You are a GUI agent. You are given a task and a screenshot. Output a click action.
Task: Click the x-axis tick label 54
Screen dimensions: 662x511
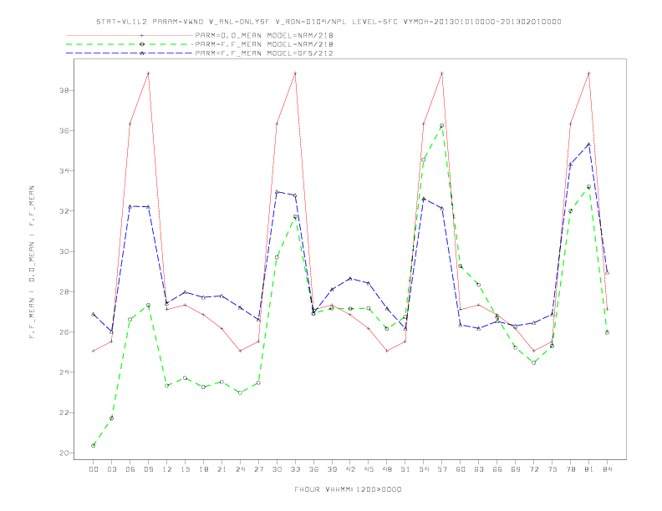pos(424,469)
